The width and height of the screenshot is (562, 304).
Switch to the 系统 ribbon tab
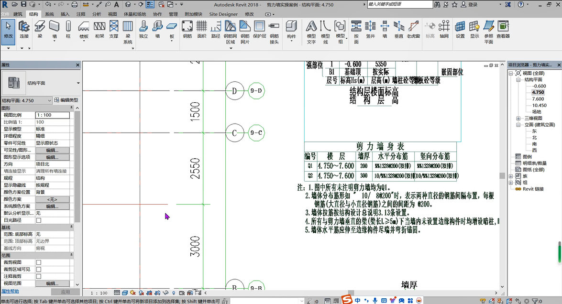(x=49, y=14)
